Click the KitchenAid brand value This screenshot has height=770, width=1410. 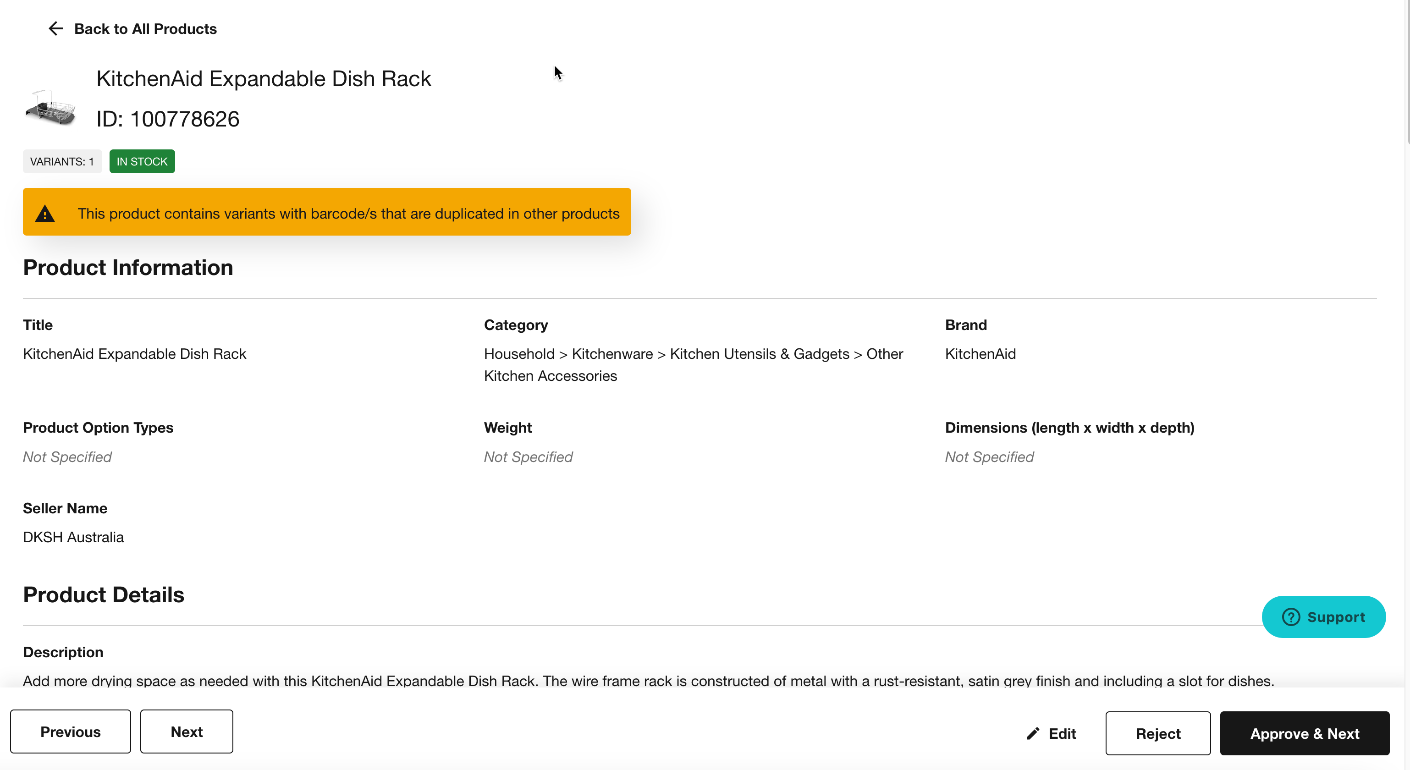coord(980,354)
